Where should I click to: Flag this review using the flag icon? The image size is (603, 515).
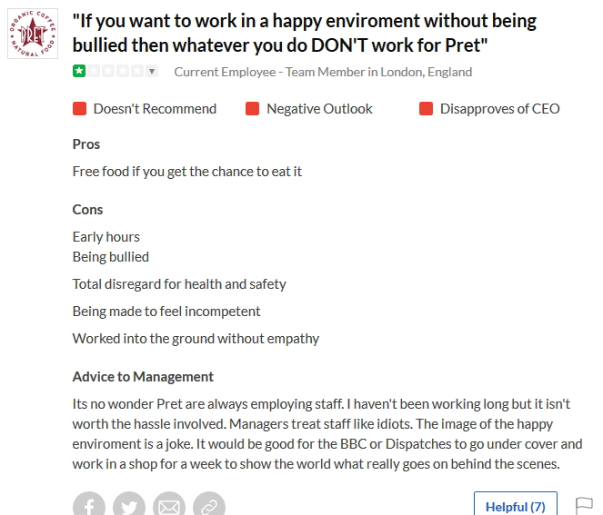584,505
